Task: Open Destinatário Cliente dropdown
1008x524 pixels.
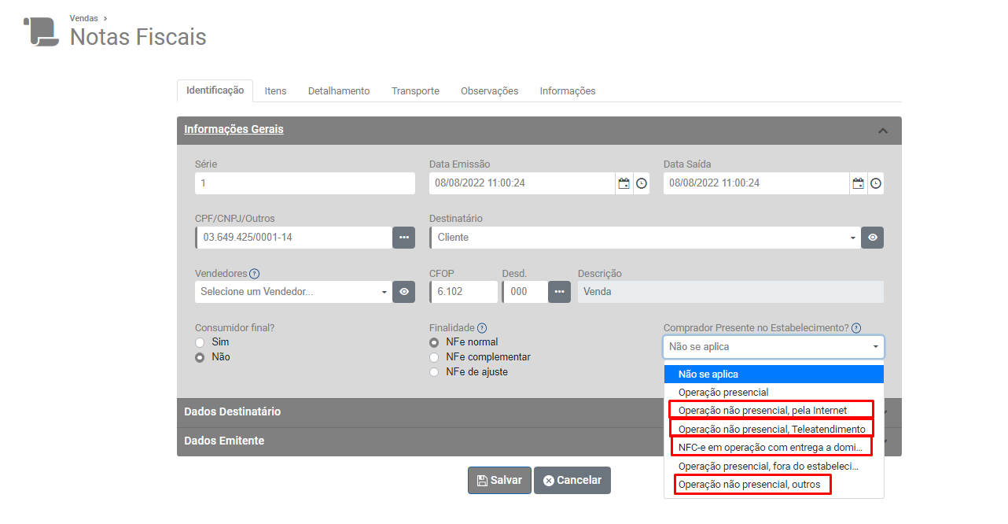Action: coord(645,237)
